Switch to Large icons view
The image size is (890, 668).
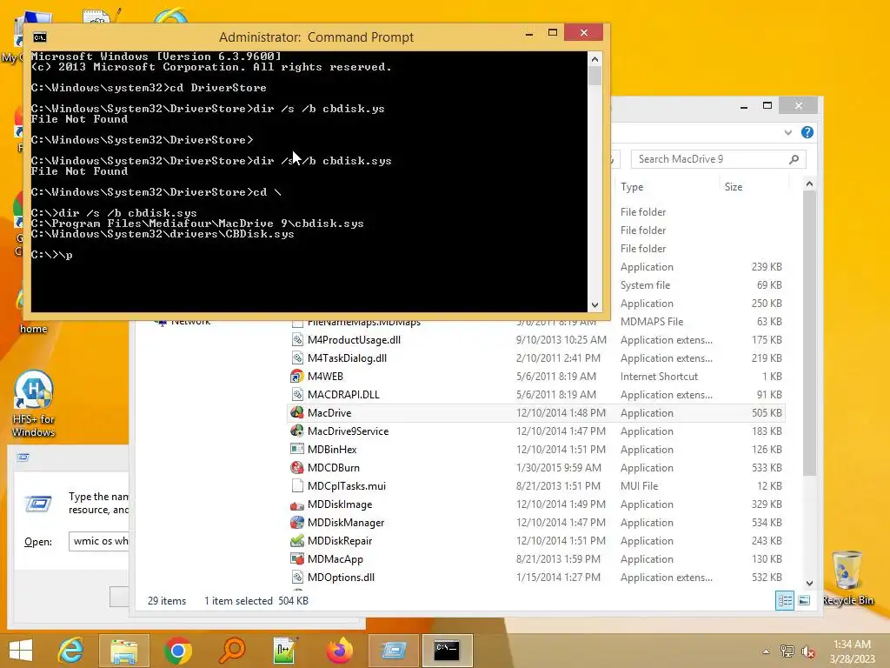pos(804,600)
